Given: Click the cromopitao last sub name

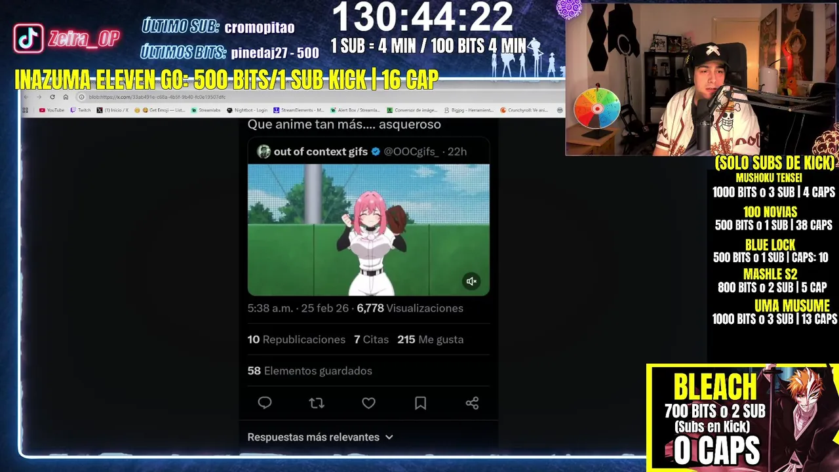Looking at the screenshot, I should 260,28.
